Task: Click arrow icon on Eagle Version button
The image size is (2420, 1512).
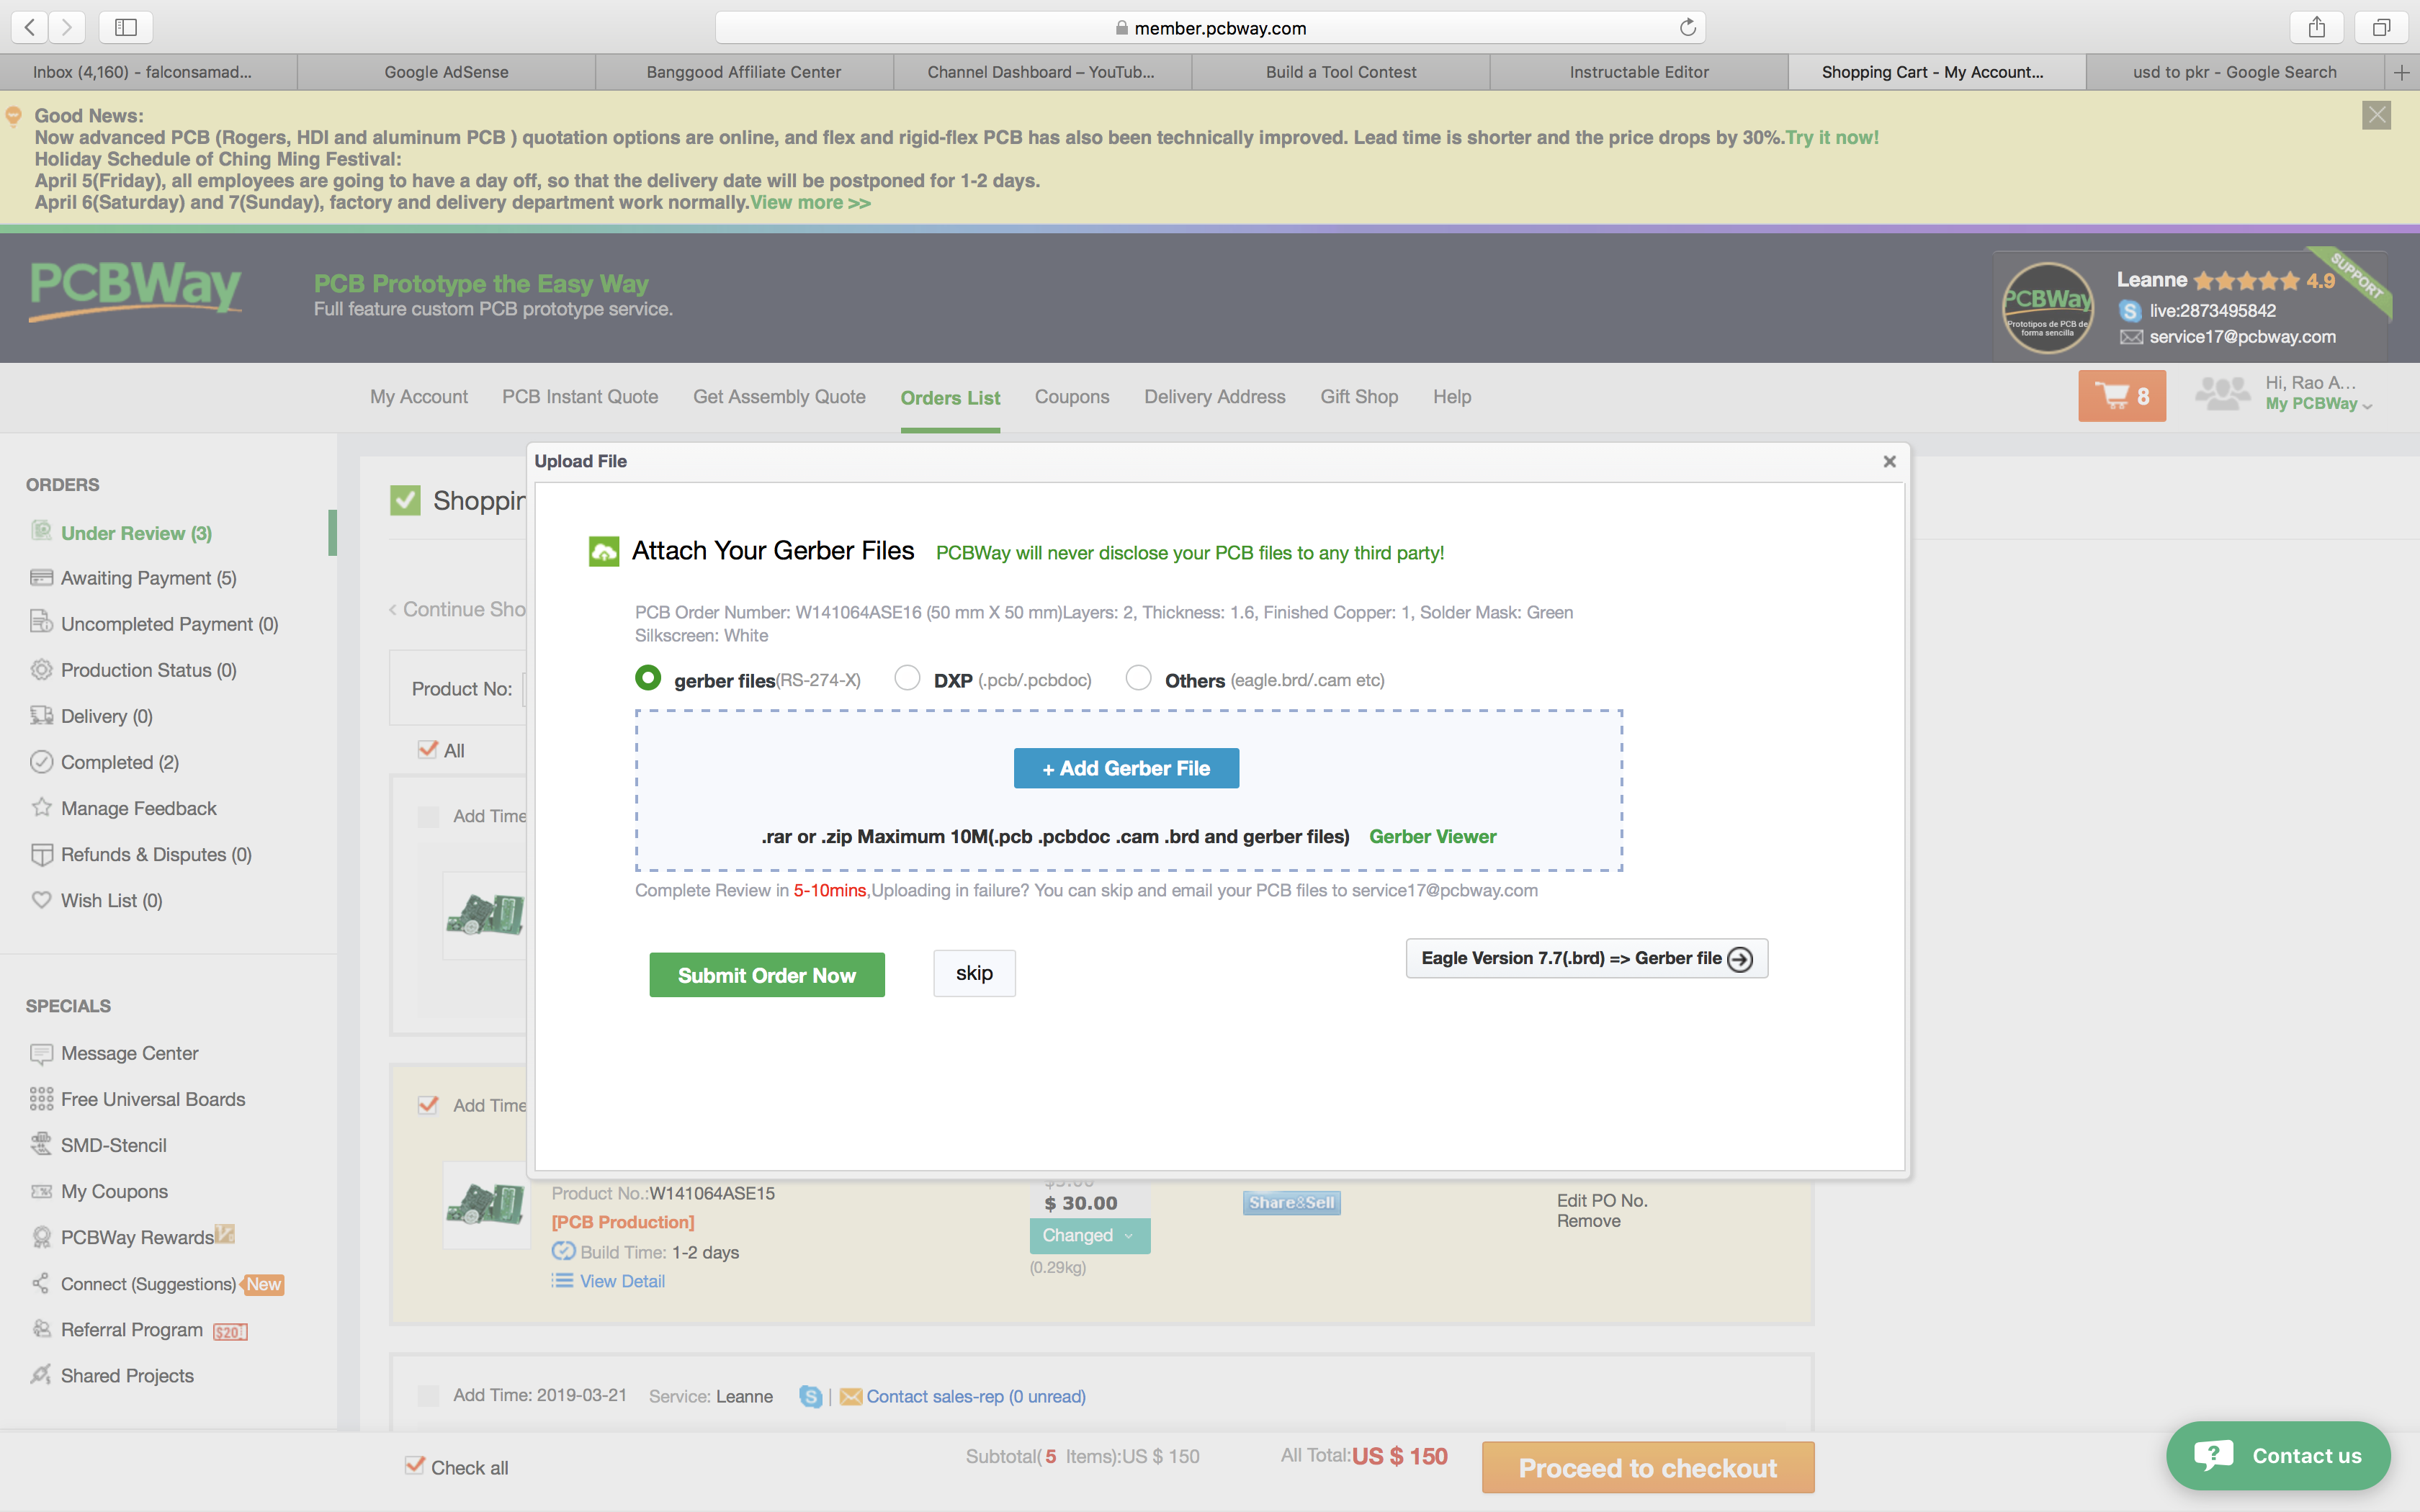Action: (1740, 959)
